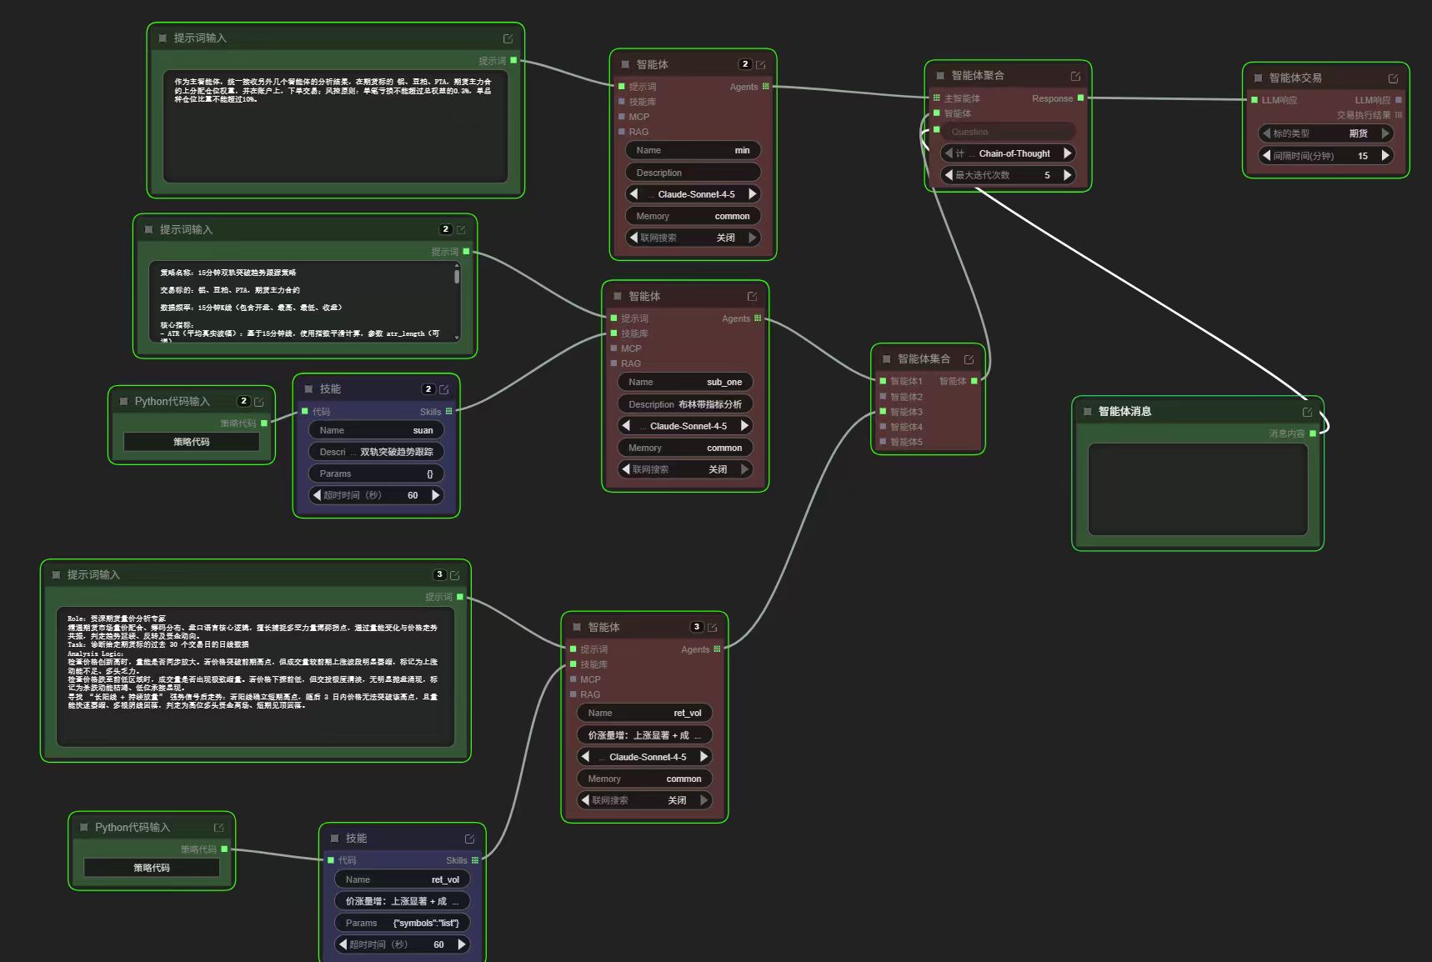Open edit icon of the sub_one 智能体 node

click(752, 297)
